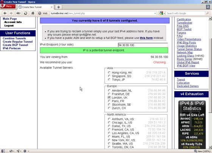Screen dimensions: 212x153
Task: Switch to the Create New Tunnel tab
Action: (36, 7)
